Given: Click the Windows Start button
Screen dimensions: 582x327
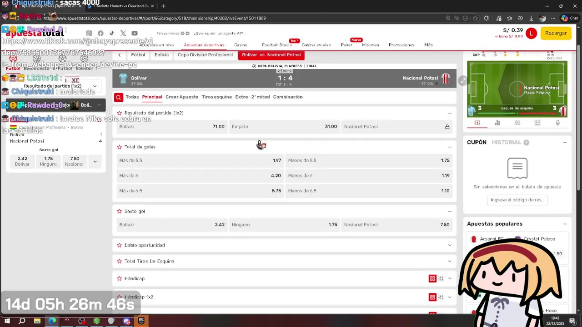Looking at the screenshot, I should pos(7,321).
